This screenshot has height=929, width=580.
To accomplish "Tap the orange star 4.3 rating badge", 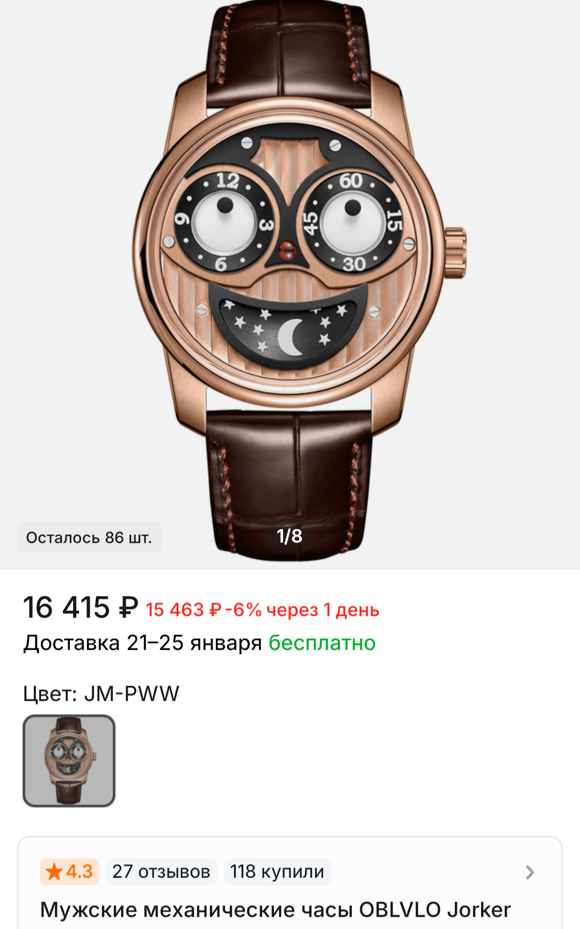I will click(69, 872).
